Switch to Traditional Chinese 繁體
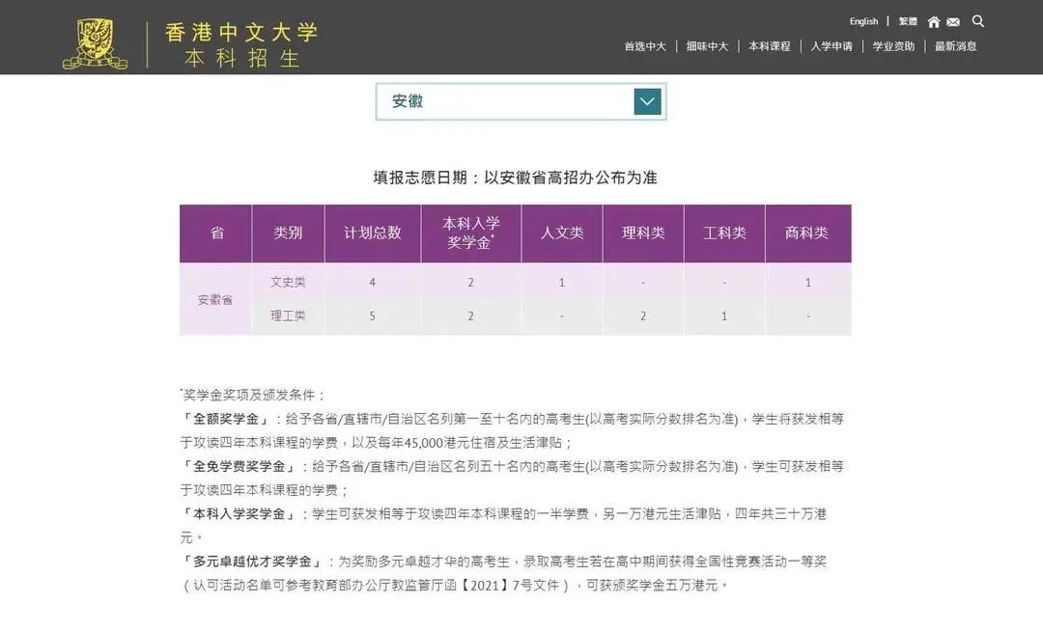 (x=907, y=21)
